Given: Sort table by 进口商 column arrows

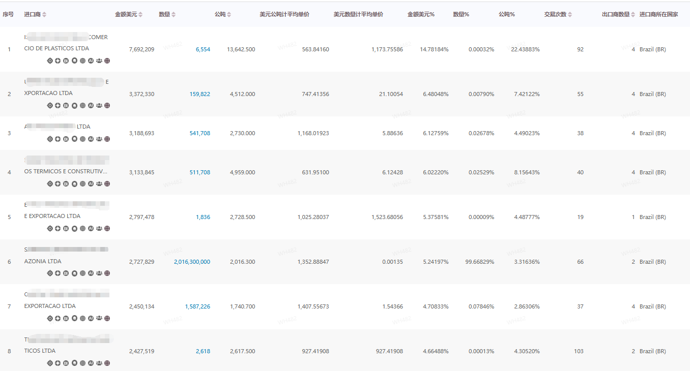Looking at the screenshot, I should [x=44, y=15].
